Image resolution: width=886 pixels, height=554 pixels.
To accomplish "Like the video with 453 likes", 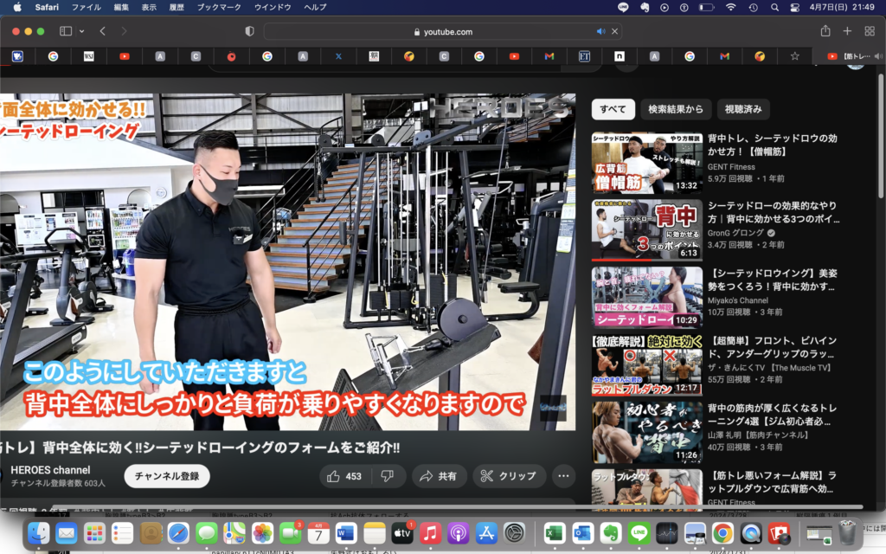I will pos(343,476).
